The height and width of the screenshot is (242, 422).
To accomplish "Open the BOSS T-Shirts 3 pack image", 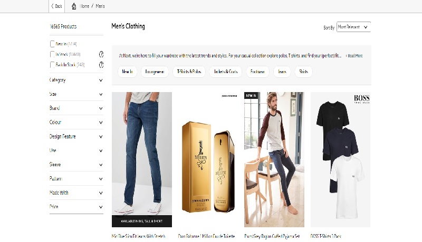I will pos(340,159).
